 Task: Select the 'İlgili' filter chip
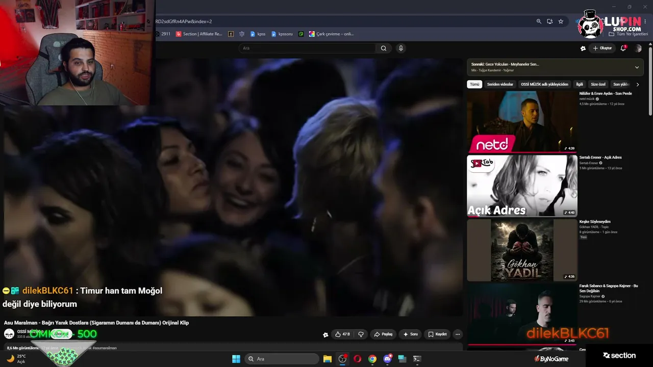tap(580, 85)
